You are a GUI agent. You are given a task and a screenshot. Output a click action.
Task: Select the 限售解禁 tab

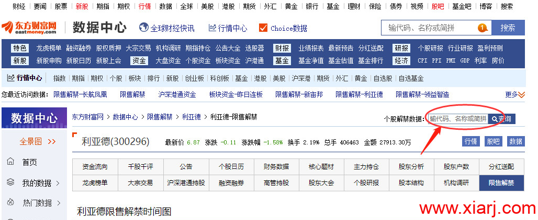pyautogui.click(x=502, y=183)
